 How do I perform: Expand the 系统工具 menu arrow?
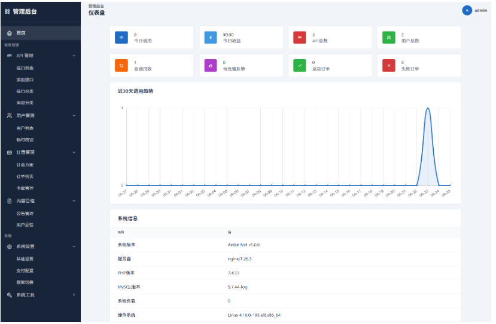pos(74,295)
